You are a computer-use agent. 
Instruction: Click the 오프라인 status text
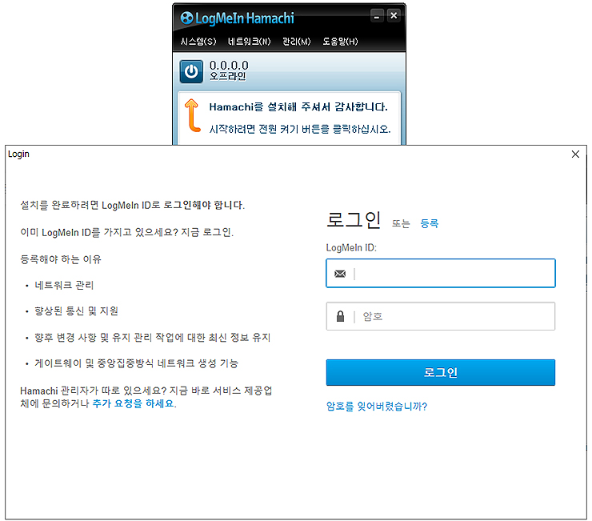pyautogui.click(x=228, y=76)
